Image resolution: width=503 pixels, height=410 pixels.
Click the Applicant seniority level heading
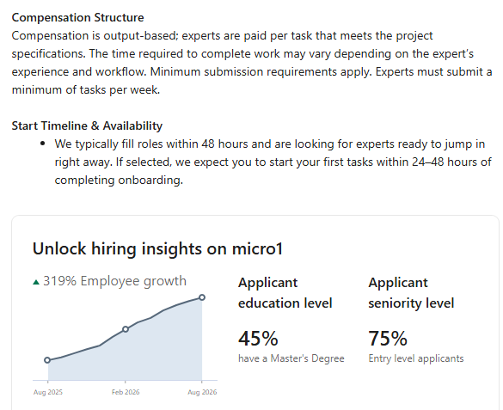(x=411, y=293)
